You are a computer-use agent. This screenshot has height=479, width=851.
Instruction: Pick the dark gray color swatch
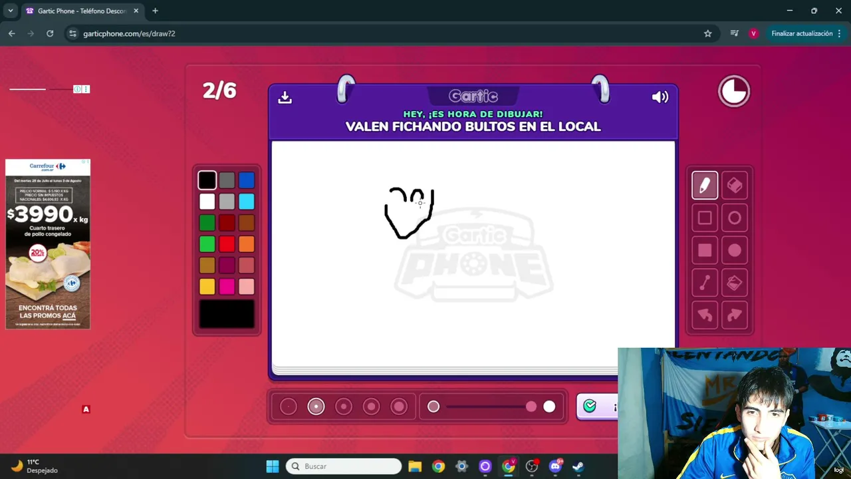click(227, 180)
